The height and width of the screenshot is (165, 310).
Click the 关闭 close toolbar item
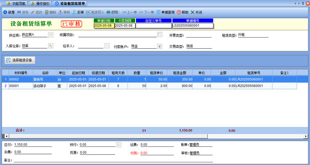coord(196,12)
